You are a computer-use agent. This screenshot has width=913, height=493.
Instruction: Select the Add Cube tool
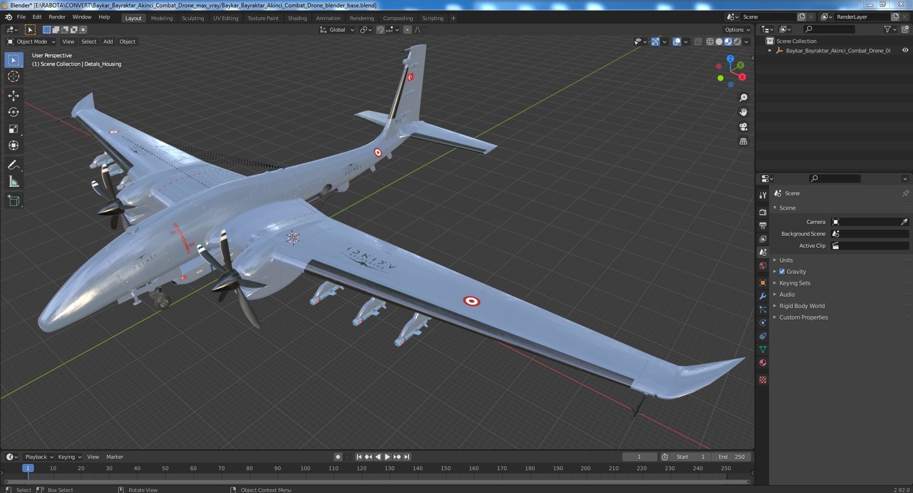pos(13,201)
